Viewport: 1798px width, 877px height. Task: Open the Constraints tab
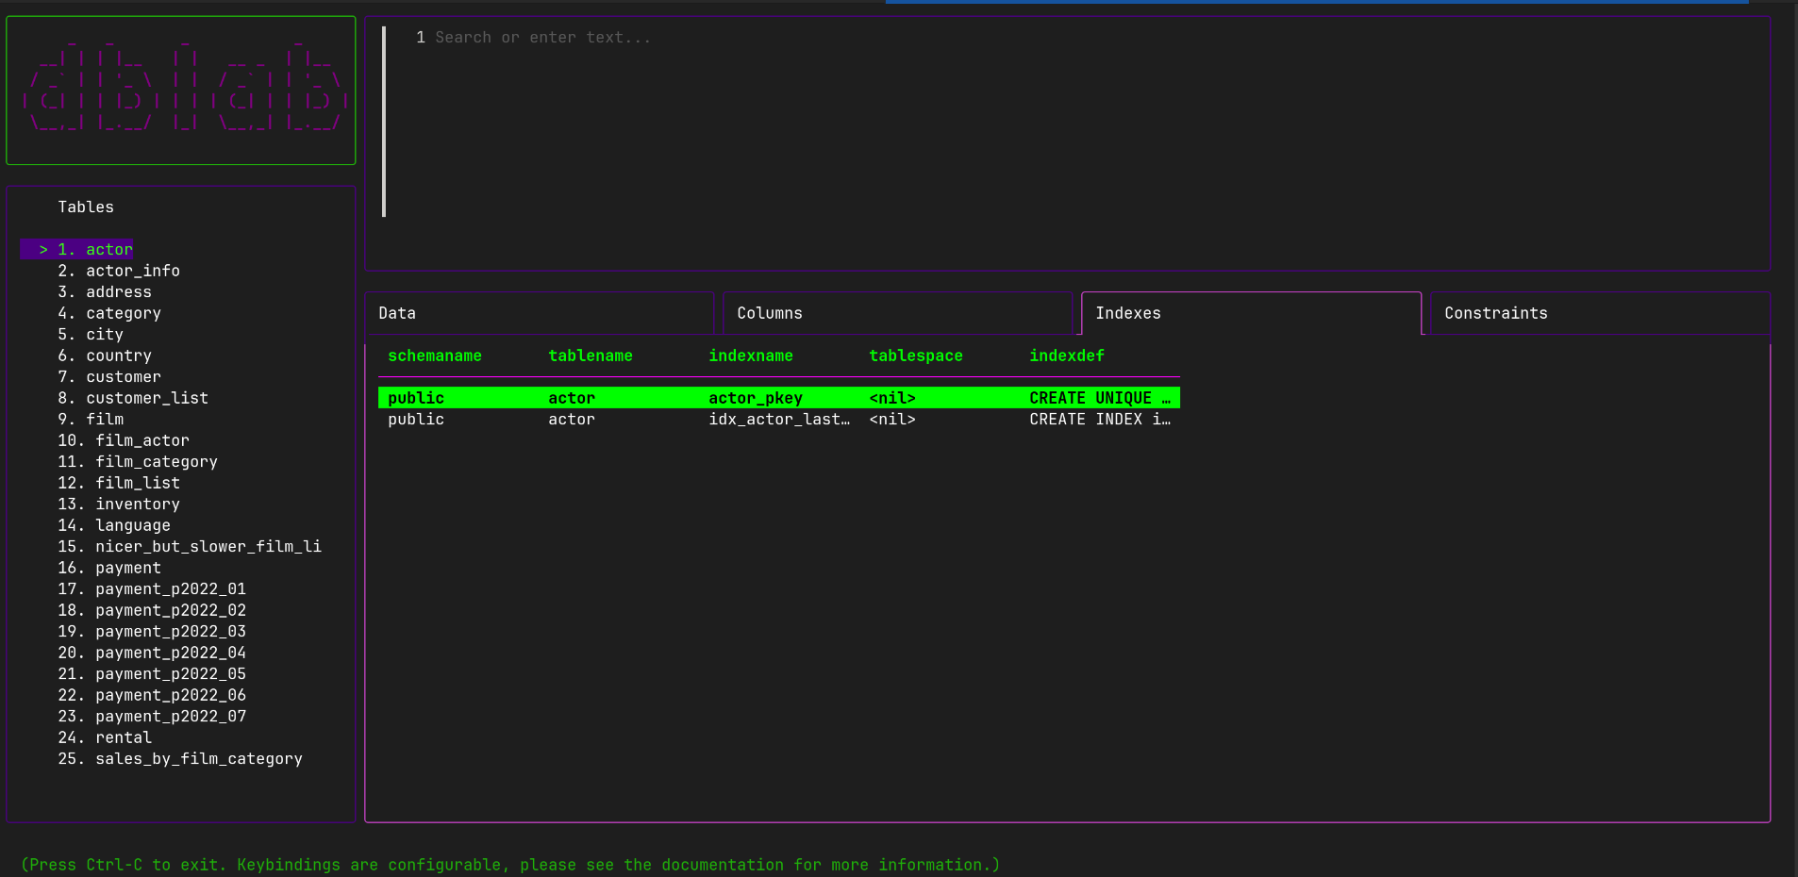(x=1600, y=313)
